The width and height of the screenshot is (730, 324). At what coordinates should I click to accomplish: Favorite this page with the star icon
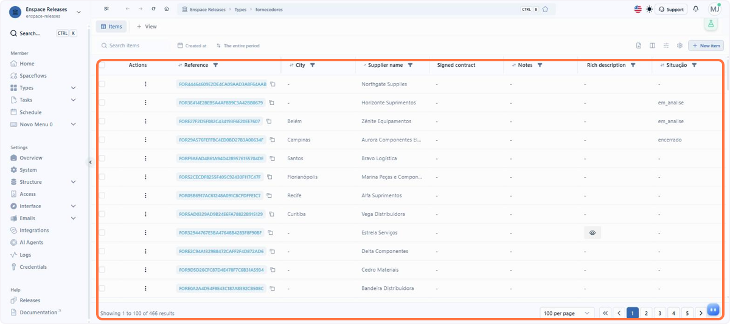545,9
